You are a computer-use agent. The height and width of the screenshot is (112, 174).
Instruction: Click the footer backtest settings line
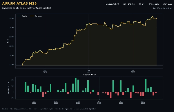(x=49, y=109)
